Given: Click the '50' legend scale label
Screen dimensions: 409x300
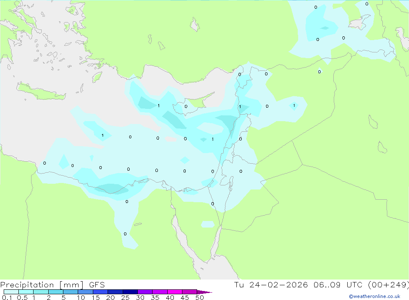Looking at the screenshot, I should pos(200,298).
